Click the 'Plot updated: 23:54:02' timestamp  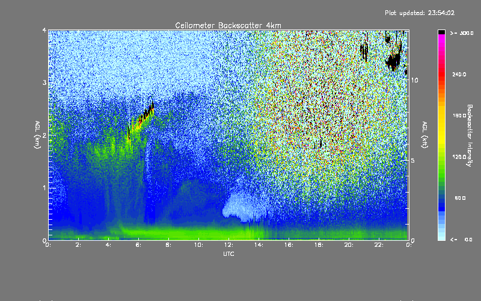click(420, 13)
